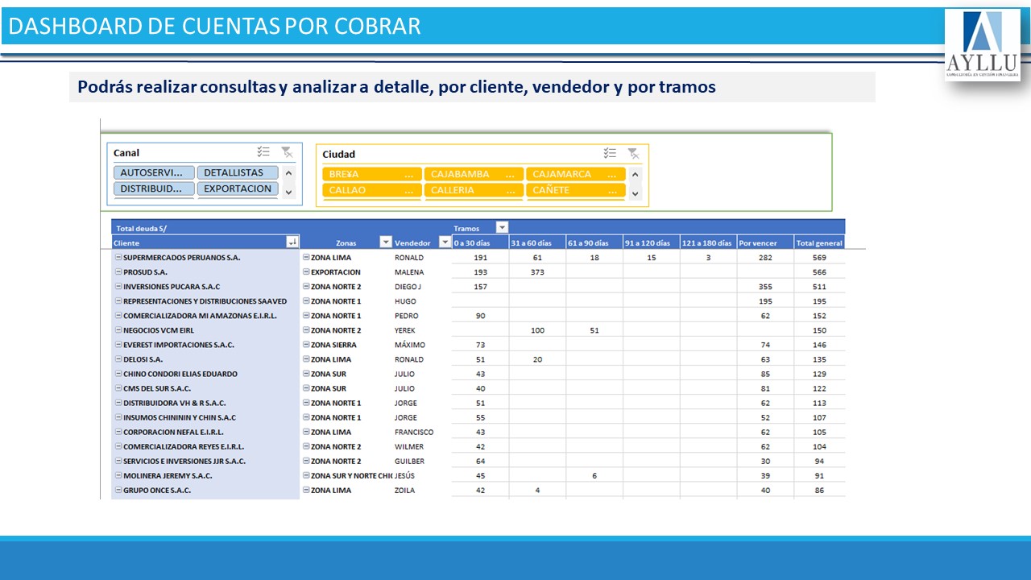1031x580 pixels.
Task: Open the Vendedor filter dropdown
Action: pyautogui.click(x=445, y=242)
